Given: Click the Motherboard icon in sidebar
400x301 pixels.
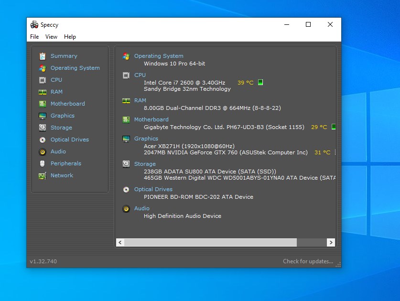Looking at the screenshot, I should (x=43, y=104).
